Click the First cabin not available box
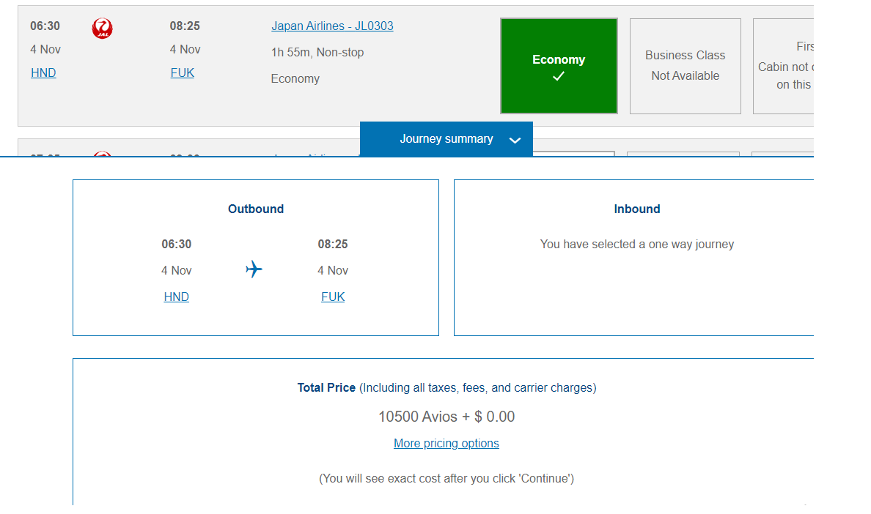This screenshot has width=871, height=514. (x=783, y=66)
